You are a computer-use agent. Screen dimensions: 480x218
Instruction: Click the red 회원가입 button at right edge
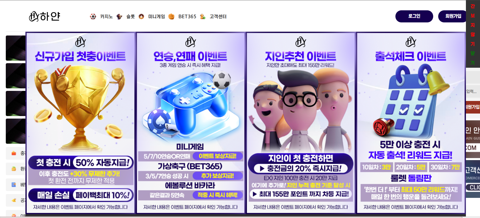click(473, 107)
